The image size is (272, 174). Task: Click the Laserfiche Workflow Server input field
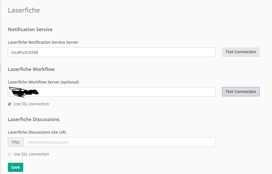point(112,92)
